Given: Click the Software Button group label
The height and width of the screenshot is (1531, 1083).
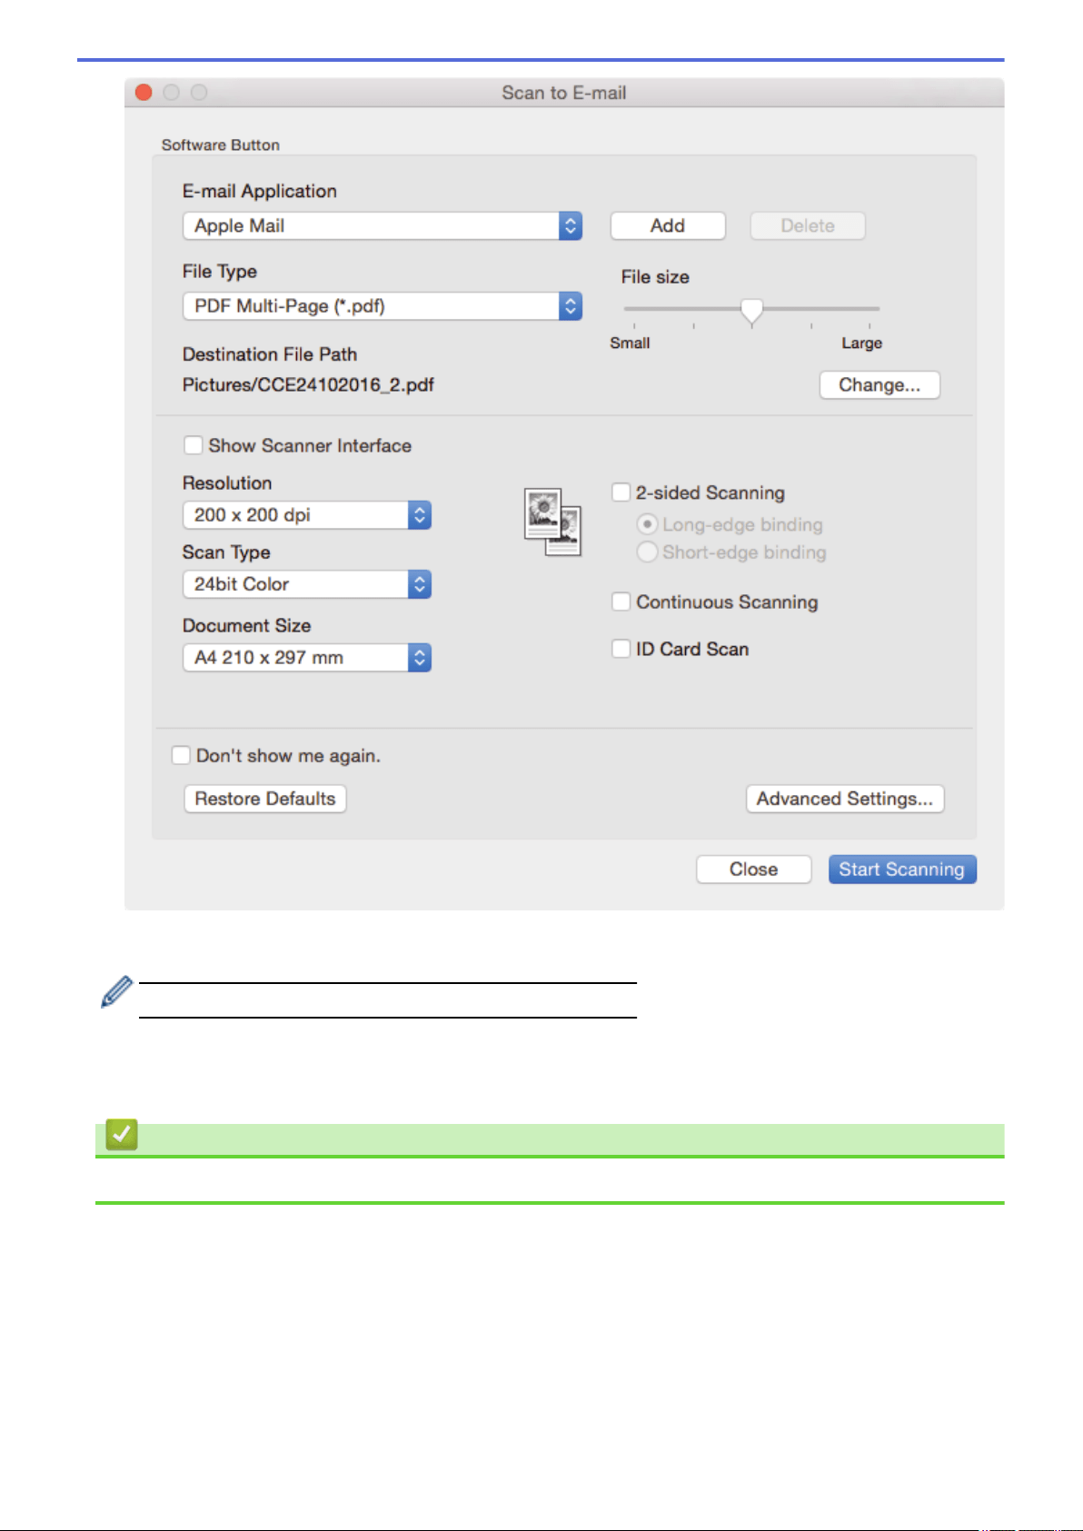Looking at the screenshot, I should click(221, 144).
